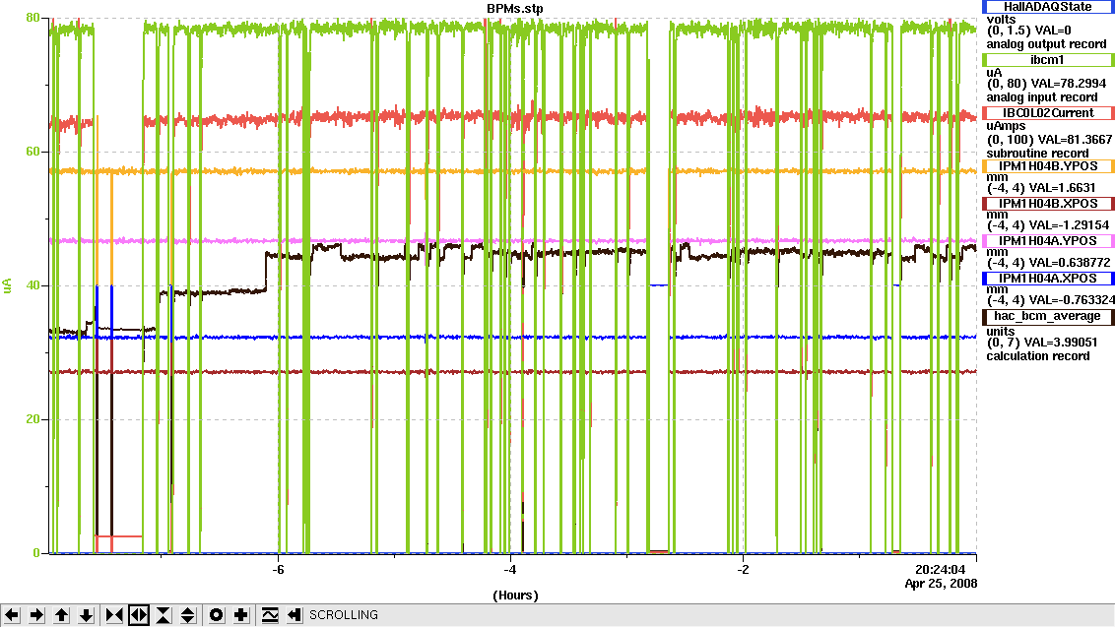Select the IPM1H04A.YPOS pink legend entry
1115x627 pixels.
click(x=1048, y=241)
